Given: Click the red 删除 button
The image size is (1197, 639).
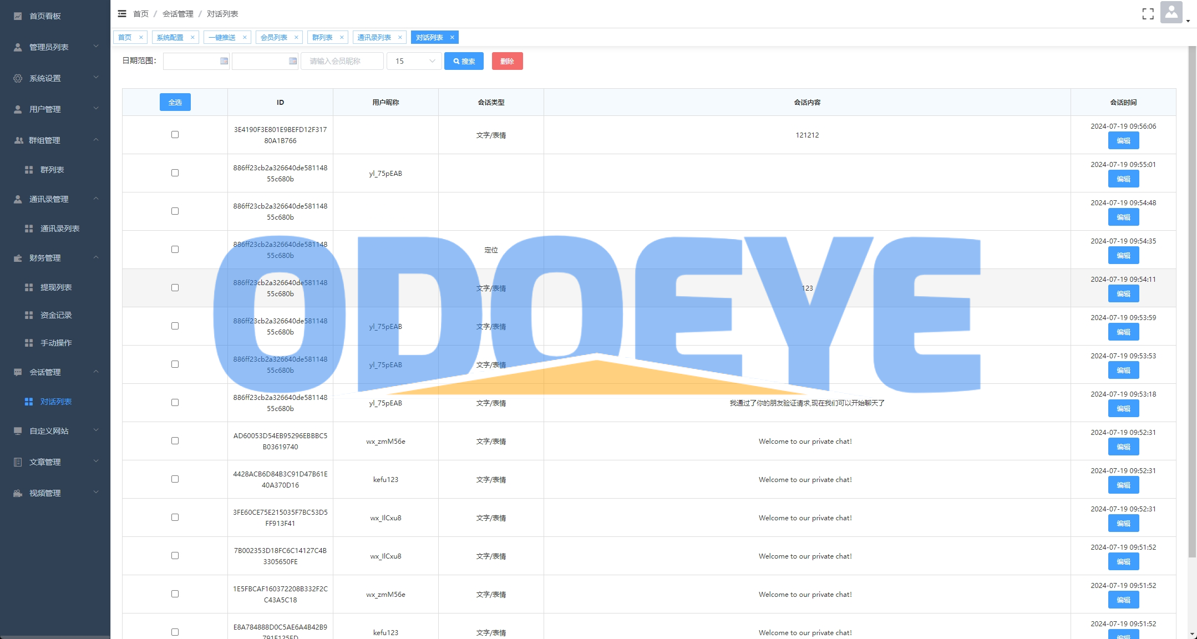Looking at the screenshot, I should pos(507,61).
